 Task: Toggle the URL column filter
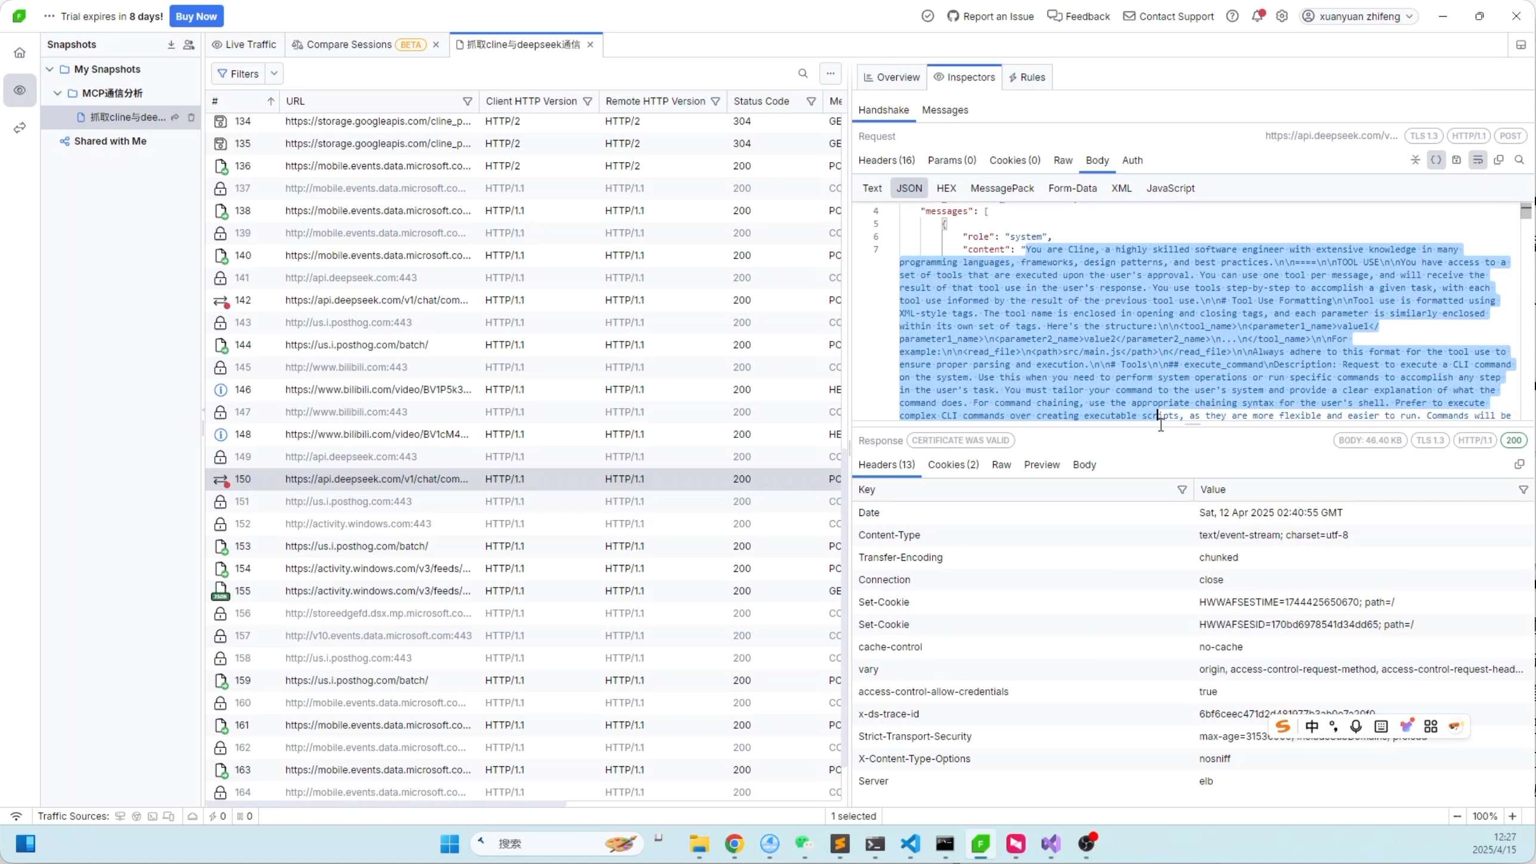tap(467, 101)
